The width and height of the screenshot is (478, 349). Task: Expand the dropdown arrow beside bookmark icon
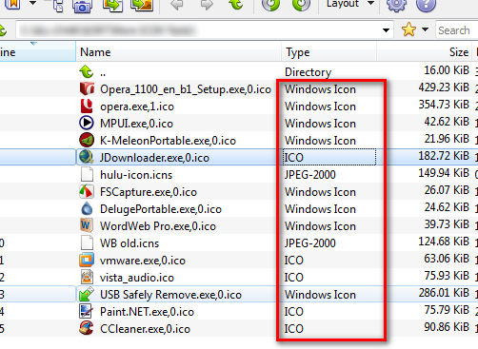tap(32, 4)
